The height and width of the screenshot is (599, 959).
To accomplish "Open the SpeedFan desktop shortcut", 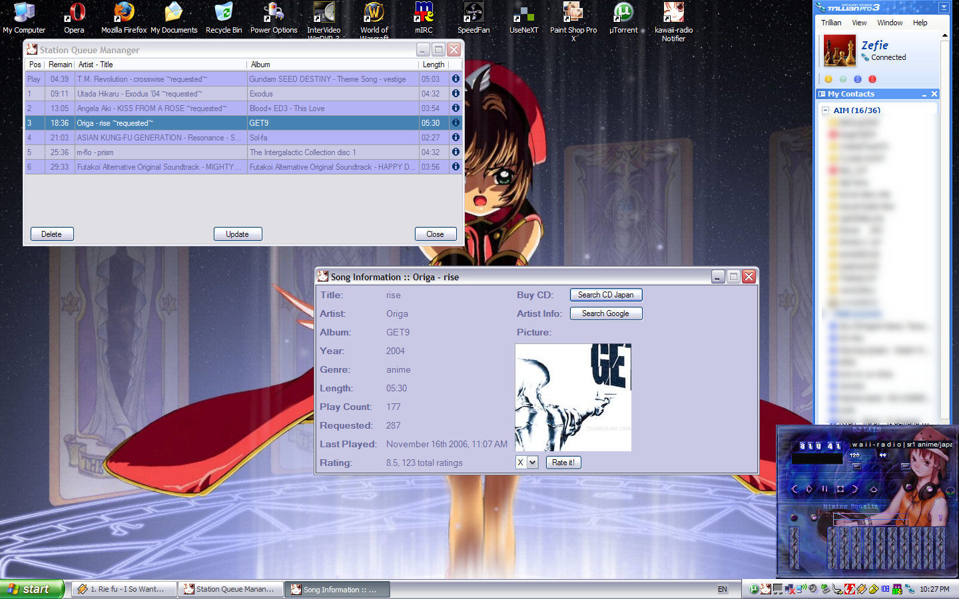I will point(474,18).
